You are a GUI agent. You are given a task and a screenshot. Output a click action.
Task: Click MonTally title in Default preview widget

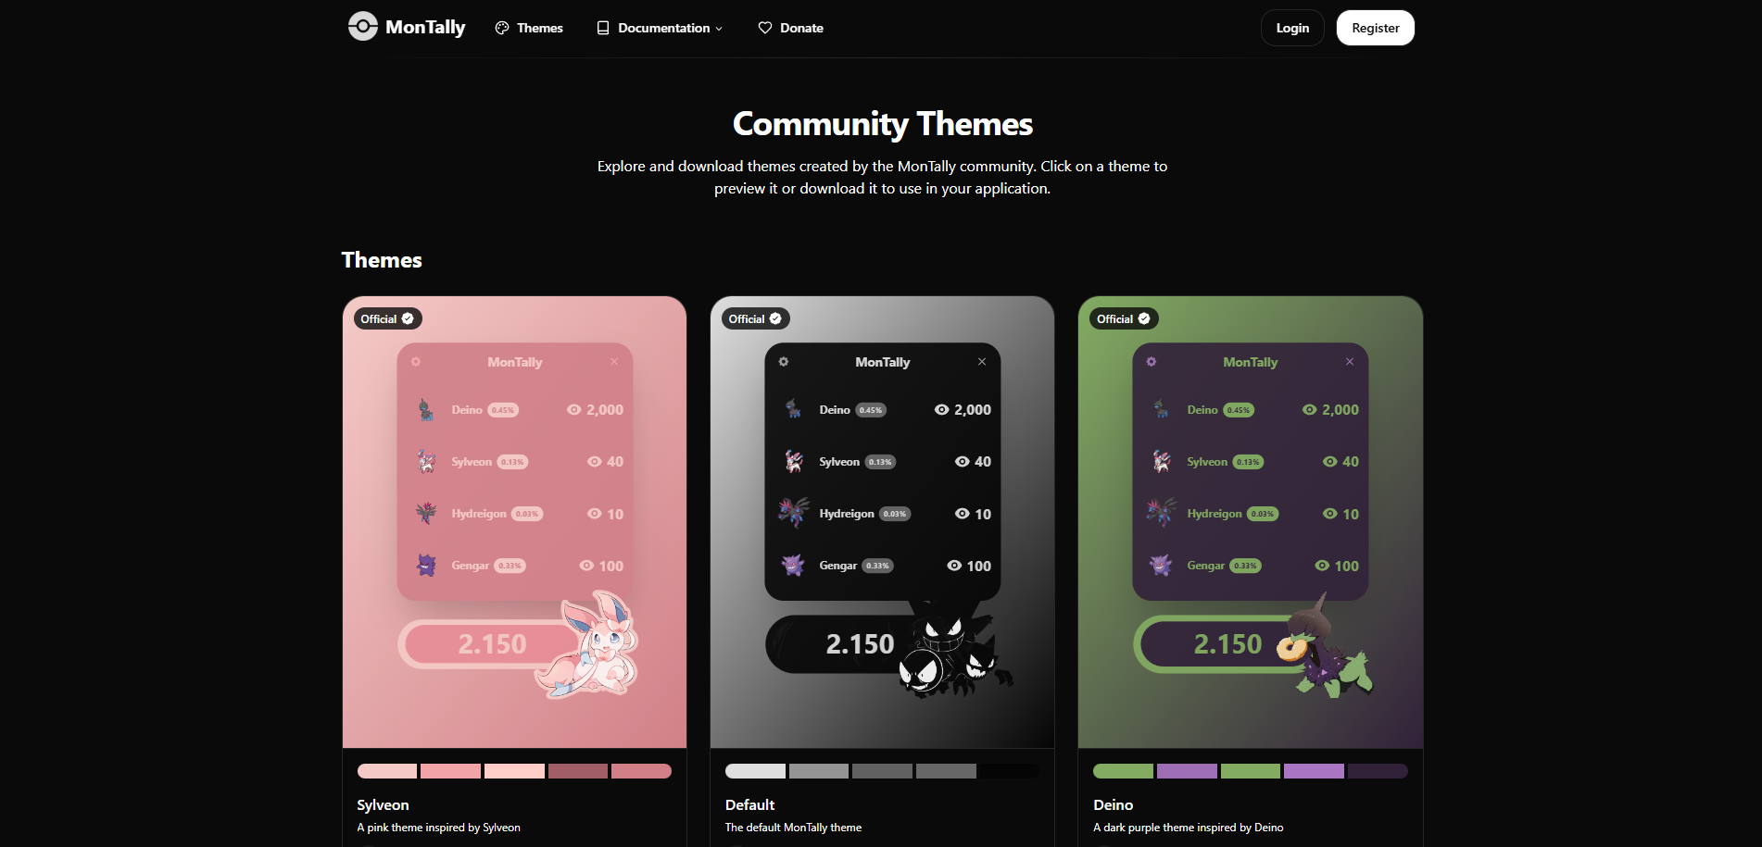882,362
